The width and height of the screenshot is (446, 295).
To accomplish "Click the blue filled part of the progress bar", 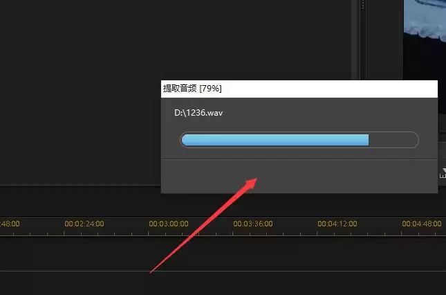I will pos(275,140).
